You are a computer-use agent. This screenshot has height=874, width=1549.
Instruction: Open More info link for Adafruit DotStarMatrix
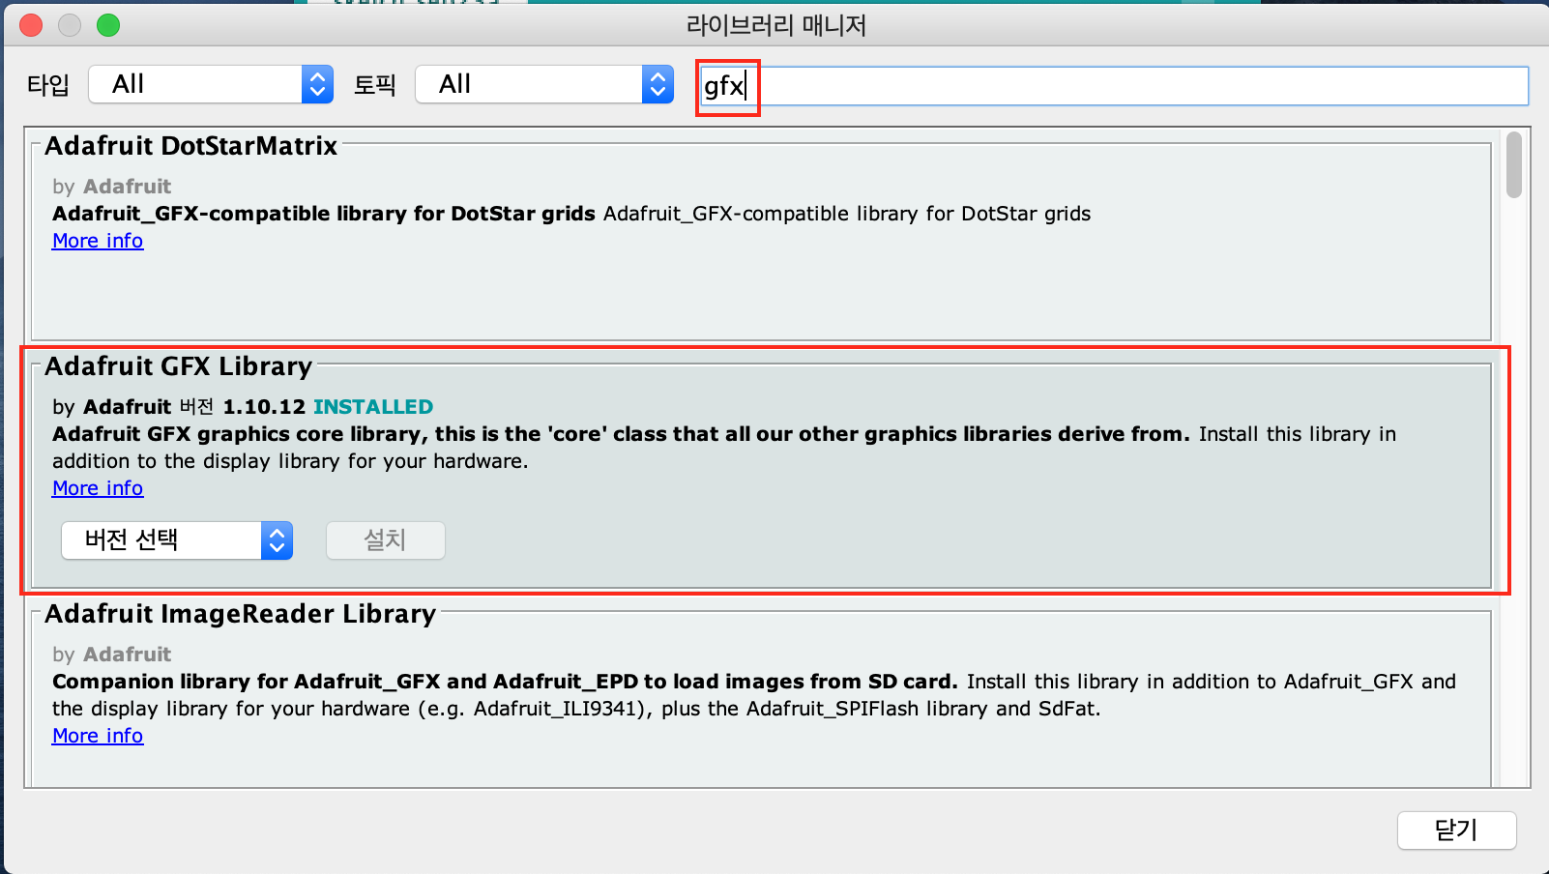click(98, 241)
